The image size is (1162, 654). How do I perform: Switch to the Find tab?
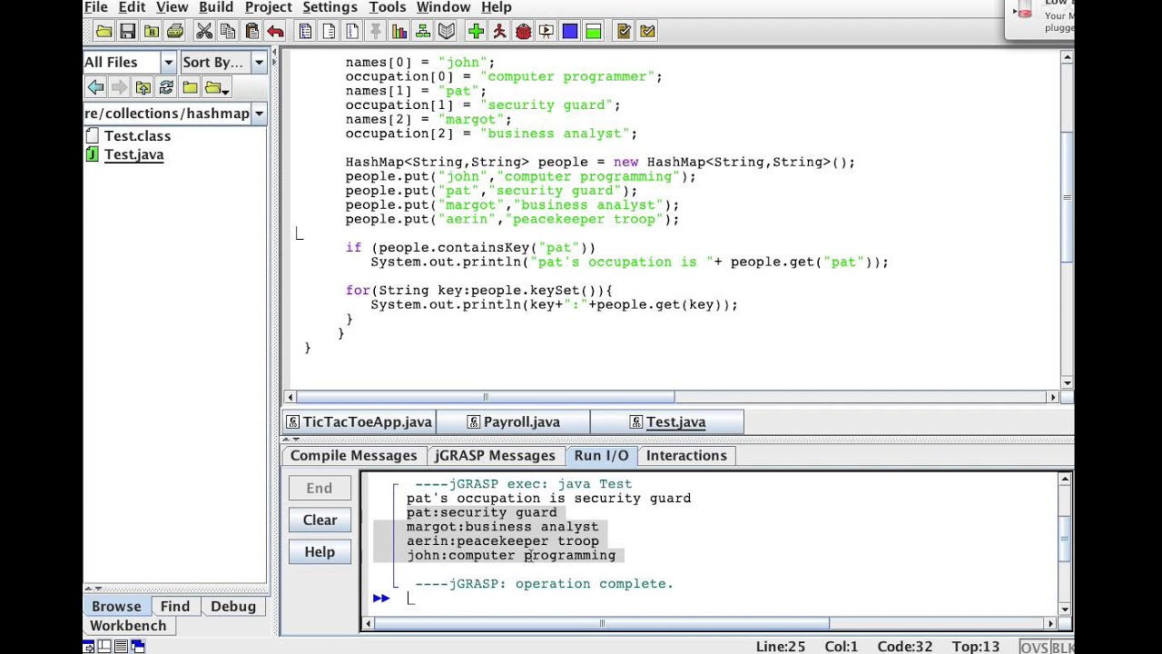(x=175, y=606)
